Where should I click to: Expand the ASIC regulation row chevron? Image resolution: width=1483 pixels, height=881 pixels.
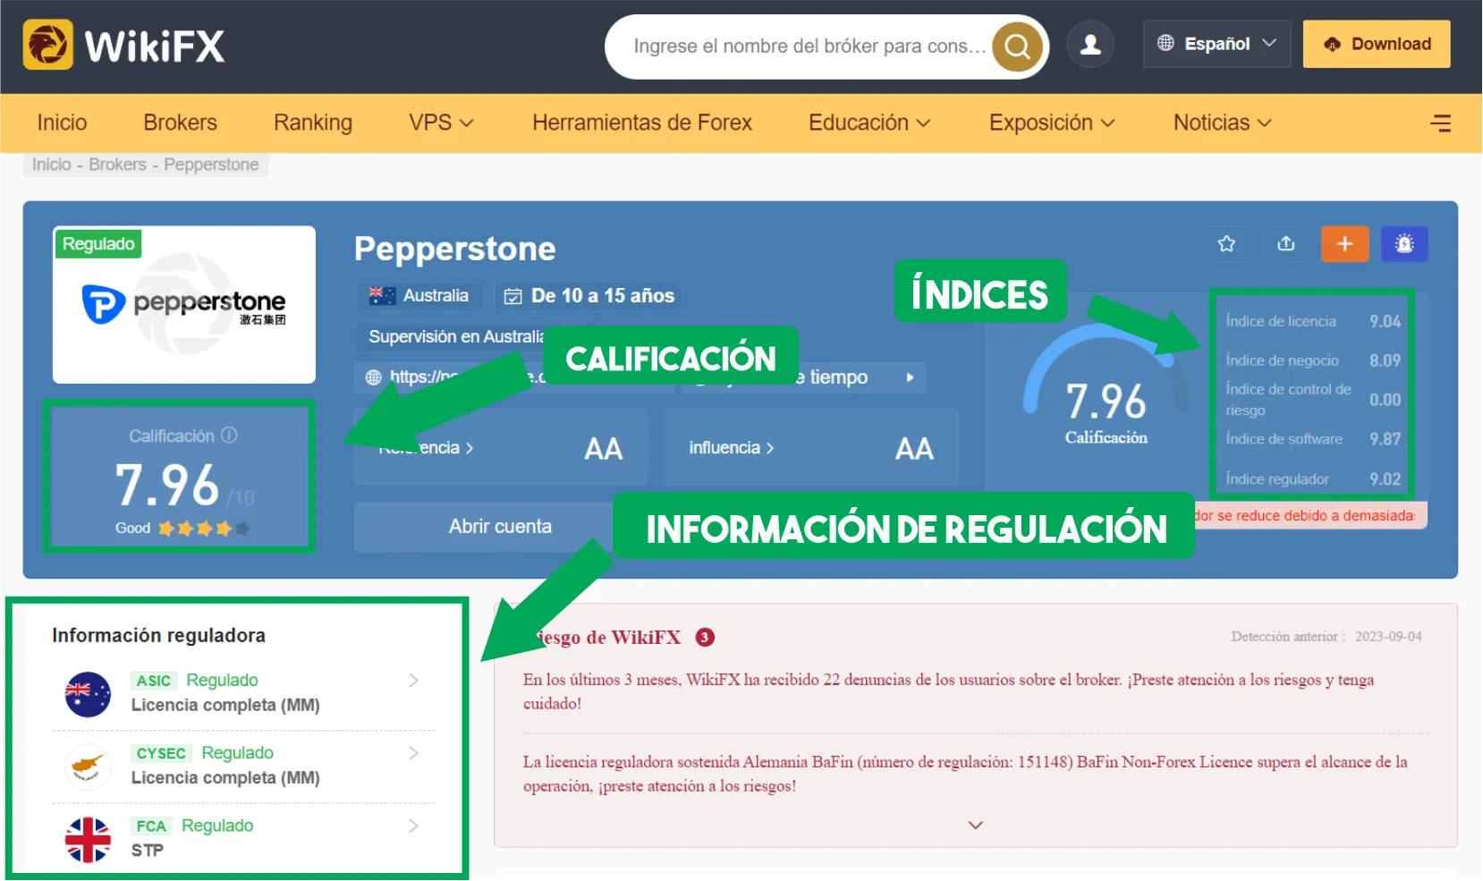point(413,681)
